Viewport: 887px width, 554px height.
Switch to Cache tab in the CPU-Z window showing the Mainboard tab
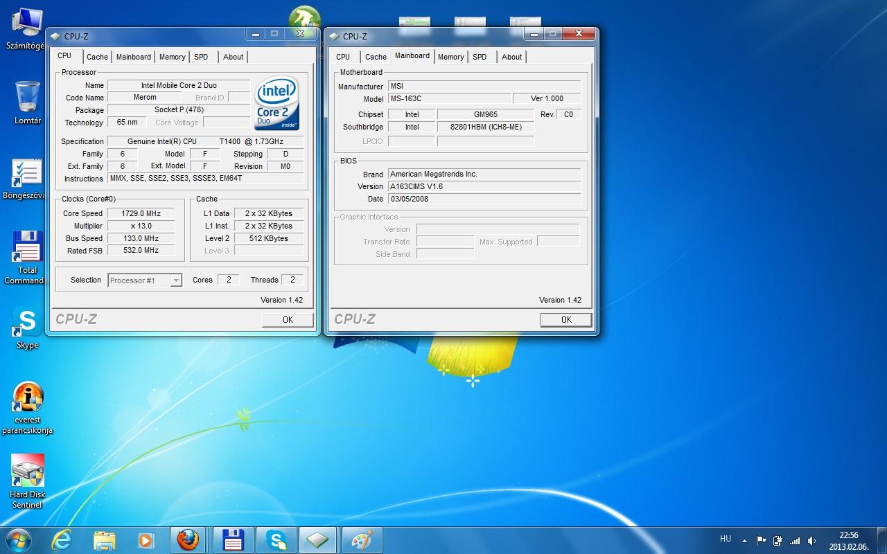(x=376, y=57)
